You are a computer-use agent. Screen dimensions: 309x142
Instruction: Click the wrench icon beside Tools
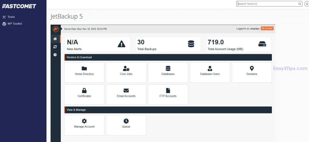coord(4,17)
